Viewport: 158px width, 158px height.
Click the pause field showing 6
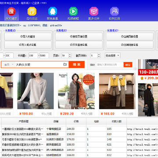click(94, 56)
